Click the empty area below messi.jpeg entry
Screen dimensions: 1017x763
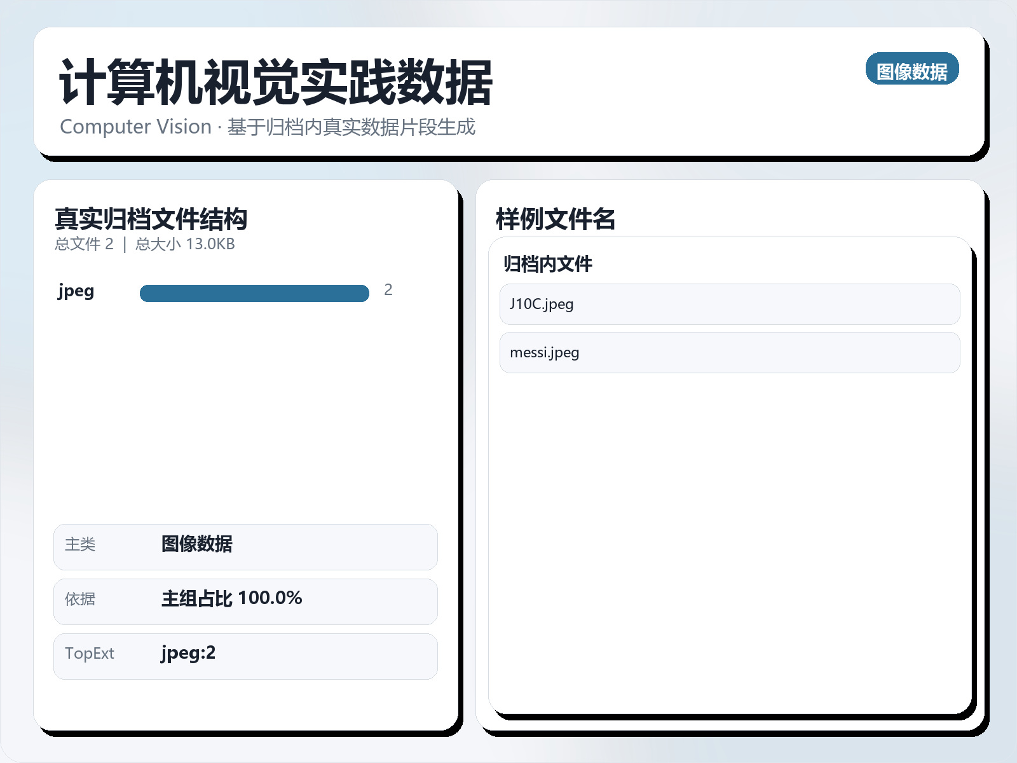point(728,509)
